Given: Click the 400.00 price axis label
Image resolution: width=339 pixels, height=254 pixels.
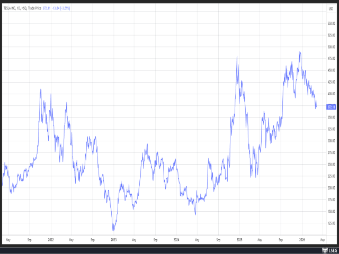Looking at the screenshot, I should click(332, 94).
